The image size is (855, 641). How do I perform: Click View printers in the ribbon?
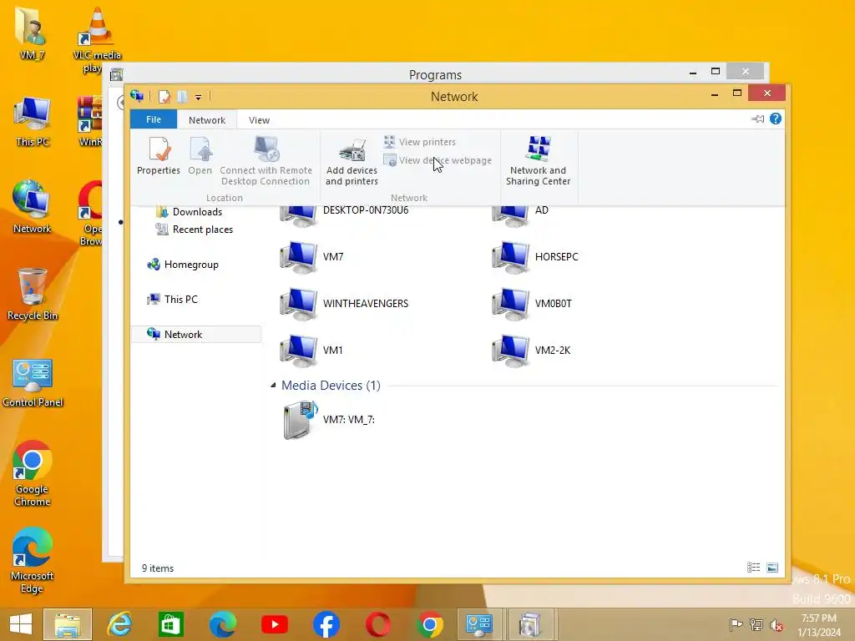(420, 142)
